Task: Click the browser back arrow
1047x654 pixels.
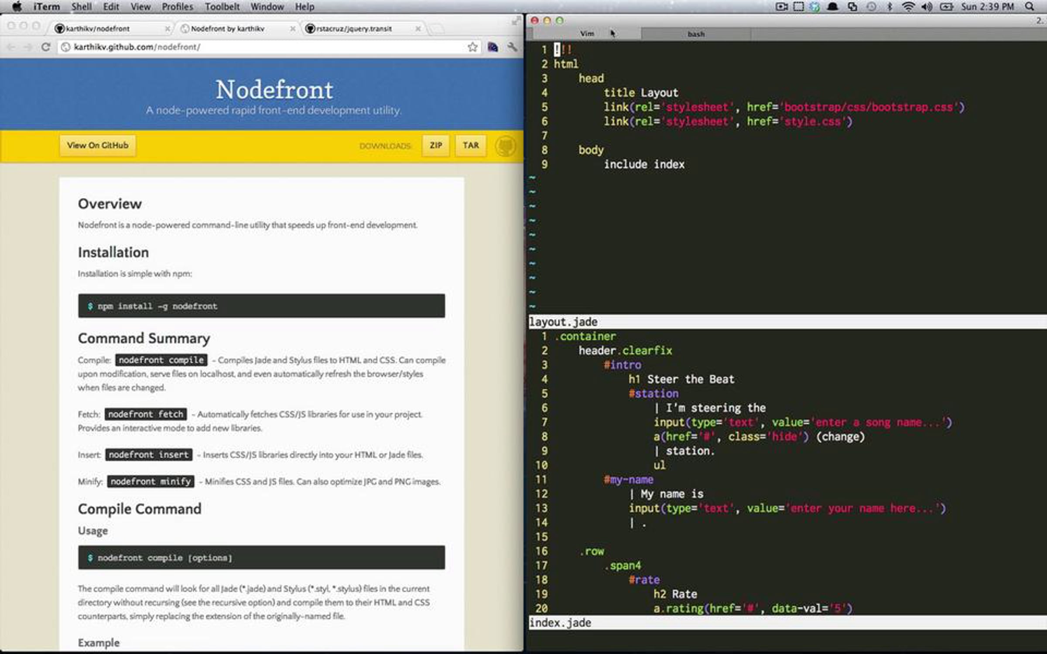Action: point(11,47)
